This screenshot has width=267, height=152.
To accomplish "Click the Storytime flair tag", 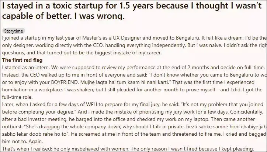I will coord(14,31).
